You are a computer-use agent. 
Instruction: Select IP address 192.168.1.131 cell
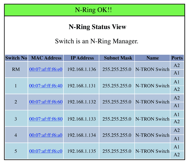(x=81, y=86)
